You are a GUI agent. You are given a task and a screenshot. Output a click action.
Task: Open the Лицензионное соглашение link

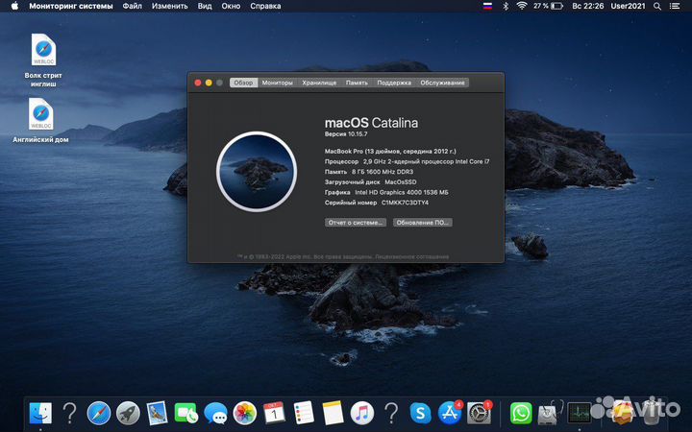pyautogui.click(x=411, y=256)
